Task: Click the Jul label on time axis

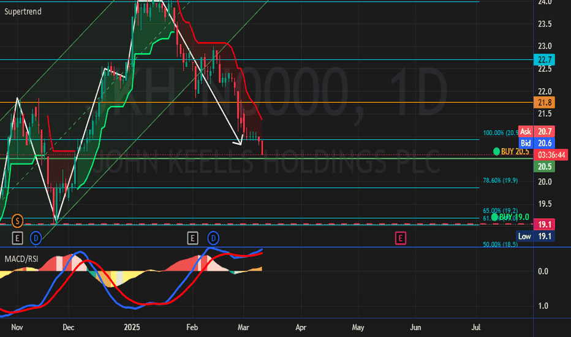Action: (x=476, y=327)
